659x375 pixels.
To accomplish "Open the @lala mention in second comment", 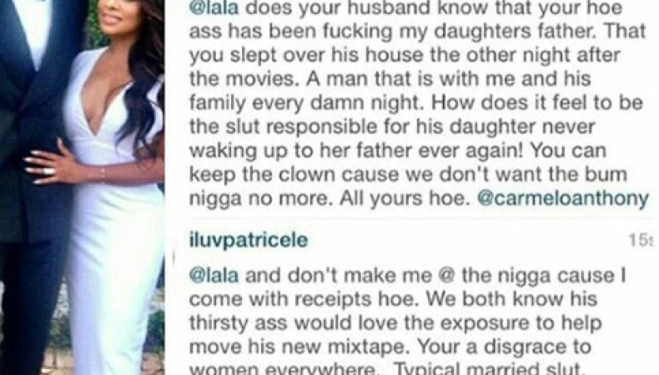I will (x=214, y=276).
